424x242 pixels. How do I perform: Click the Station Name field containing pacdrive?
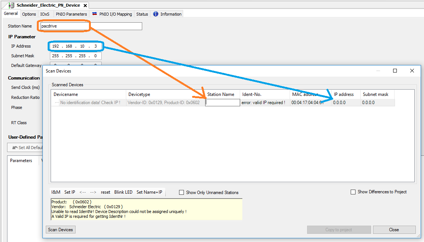tap(91, 26)
